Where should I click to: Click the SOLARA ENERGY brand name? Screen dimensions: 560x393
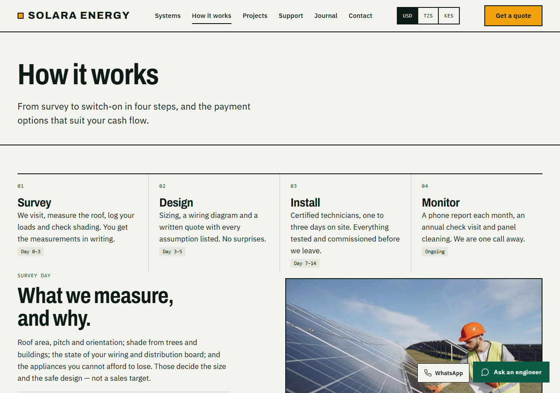click(79, 16)
